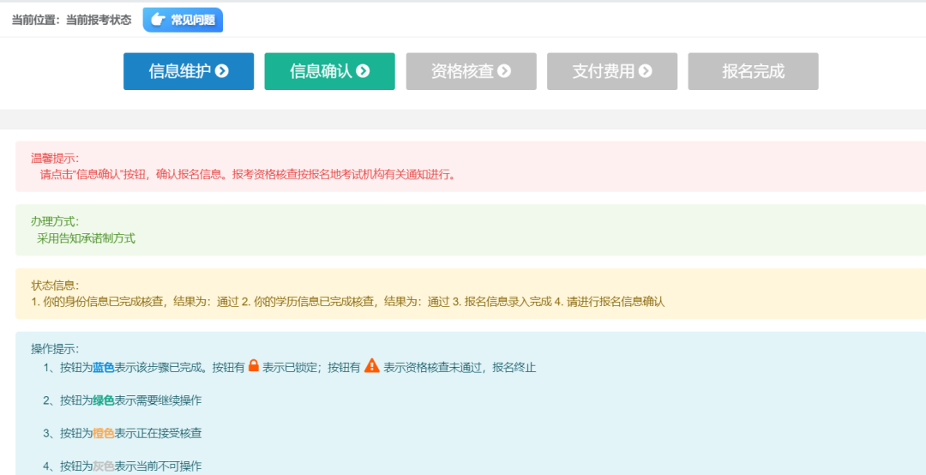Click the text 表示正在接受核查
This screenshot has height=475, width=926.
coord(159,433)
